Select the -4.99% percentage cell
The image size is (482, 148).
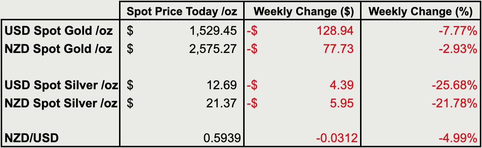(x=420, y=138)
